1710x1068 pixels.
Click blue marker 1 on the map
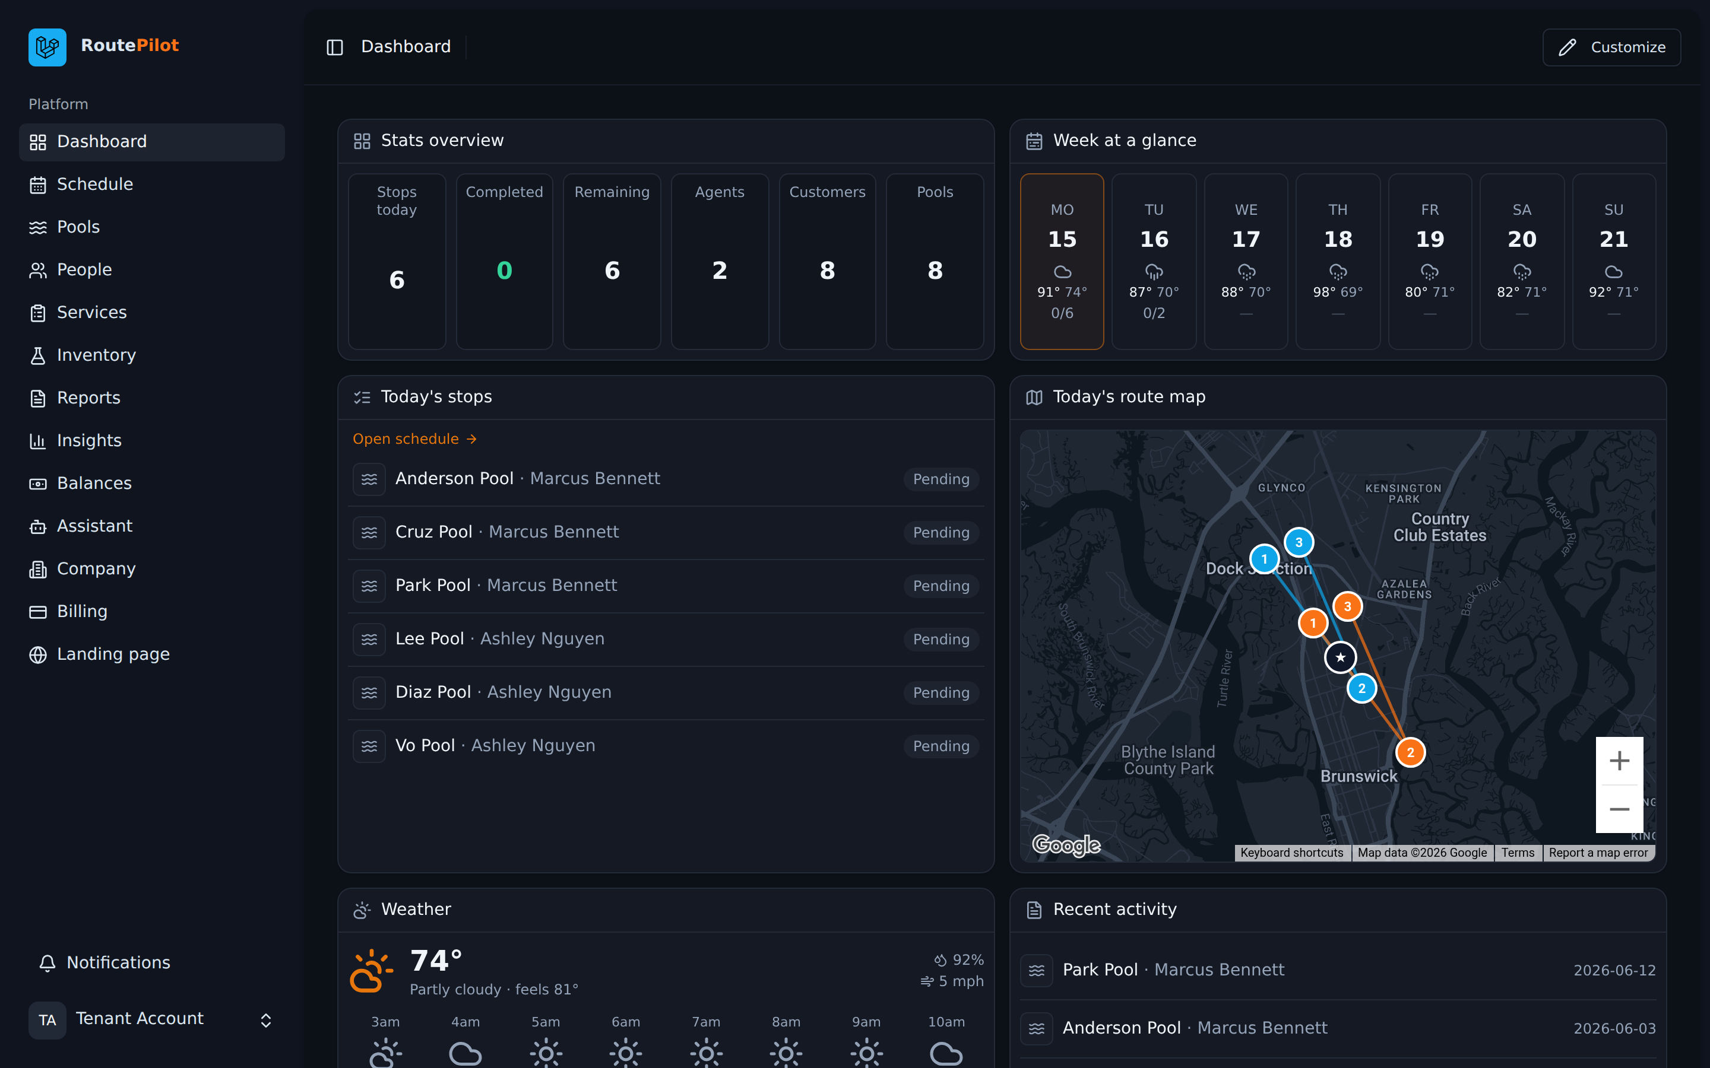pyautogui.click(x=1264, y=560)
